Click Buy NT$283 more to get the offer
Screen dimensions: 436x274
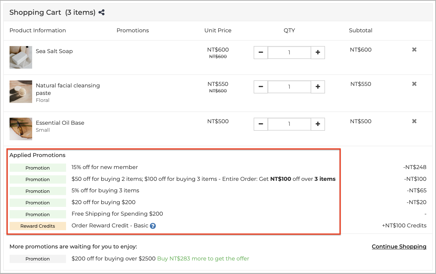coord(203,258)
